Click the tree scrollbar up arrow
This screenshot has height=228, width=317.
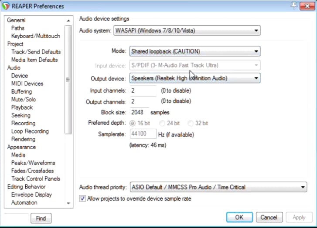pyautogui.click(x=68, y=20)
